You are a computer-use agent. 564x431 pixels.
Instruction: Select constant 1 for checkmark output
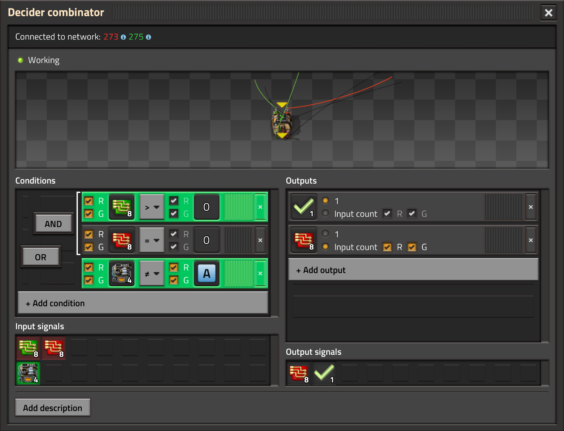[326, 201]
